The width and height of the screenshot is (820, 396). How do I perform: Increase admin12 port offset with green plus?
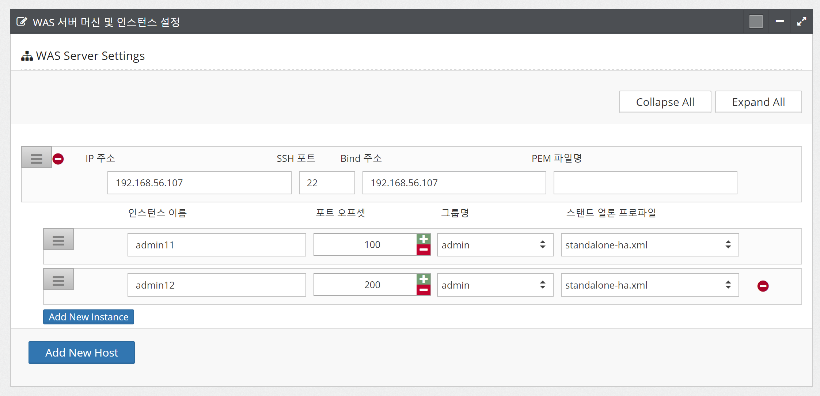(424, 279)
